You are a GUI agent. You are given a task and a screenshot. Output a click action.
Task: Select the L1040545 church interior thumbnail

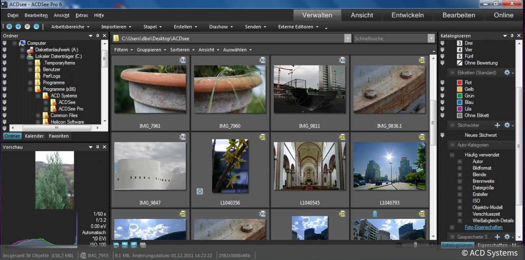point(310,166)
